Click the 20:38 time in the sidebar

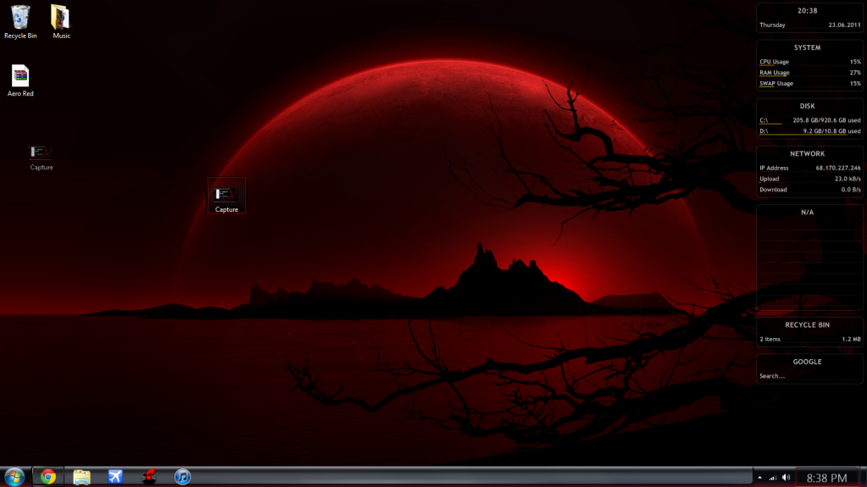tap(808, 10)
